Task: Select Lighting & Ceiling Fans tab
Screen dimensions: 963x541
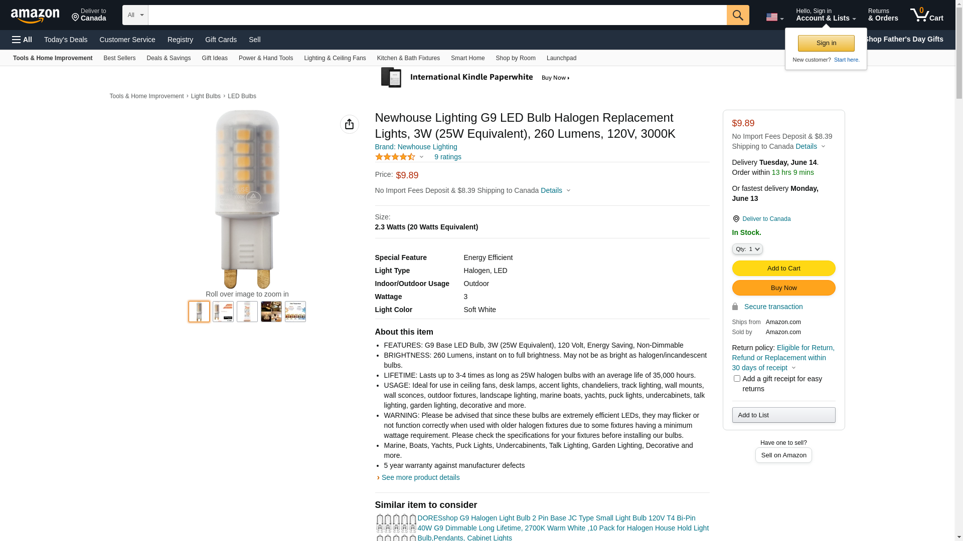Action: [x=335, y=58]
